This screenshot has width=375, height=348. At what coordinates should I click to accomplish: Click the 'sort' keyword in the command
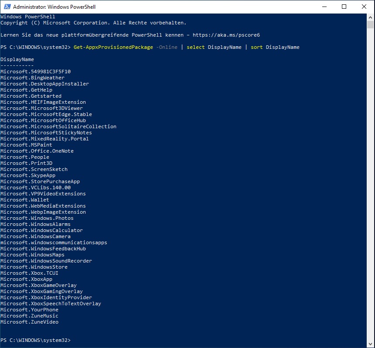pos(257,47)
